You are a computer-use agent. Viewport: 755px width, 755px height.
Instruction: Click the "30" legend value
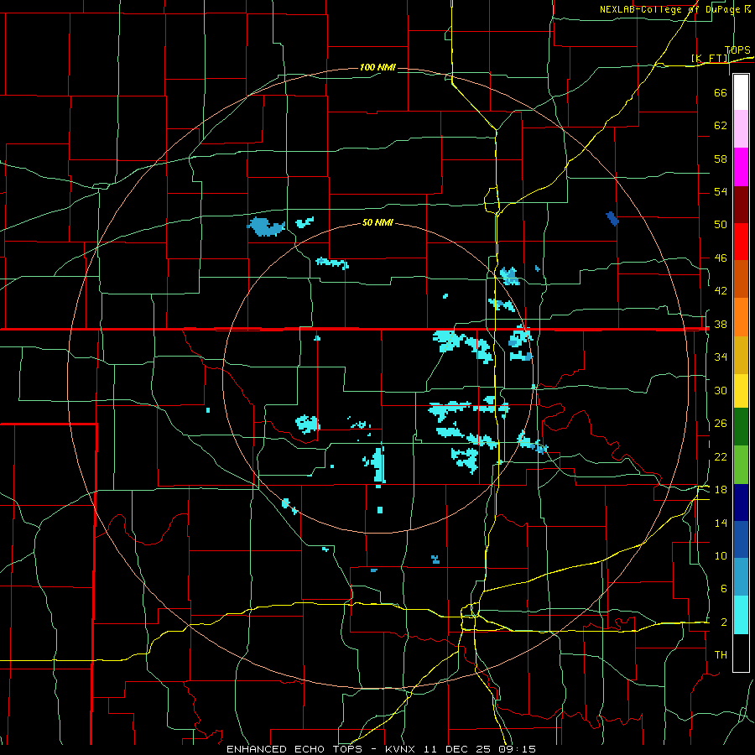point(721,390)
